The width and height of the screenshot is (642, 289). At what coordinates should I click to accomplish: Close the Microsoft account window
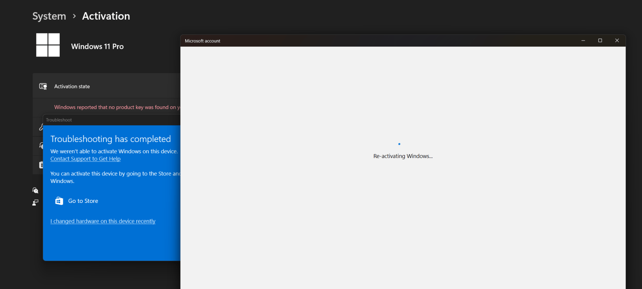click(617, 40)
